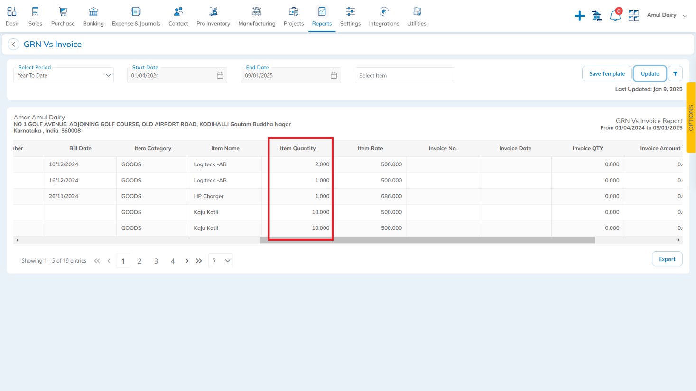Click the blue plus quick-create icon
The image size is (696, 391).
(579, 16)
